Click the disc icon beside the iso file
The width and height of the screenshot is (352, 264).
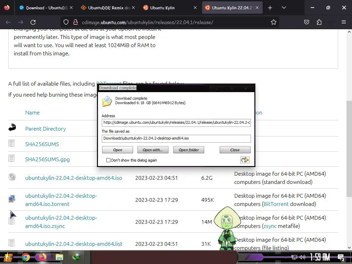[12, 177]
